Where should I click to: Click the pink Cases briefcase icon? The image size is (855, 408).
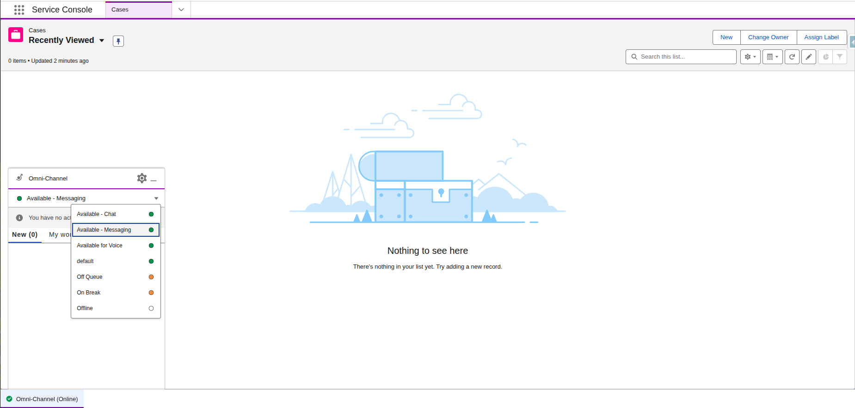[16, 35]
